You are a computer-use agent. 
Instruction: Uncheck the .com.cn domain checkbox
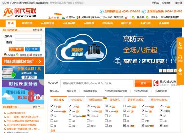coord(88,116)
